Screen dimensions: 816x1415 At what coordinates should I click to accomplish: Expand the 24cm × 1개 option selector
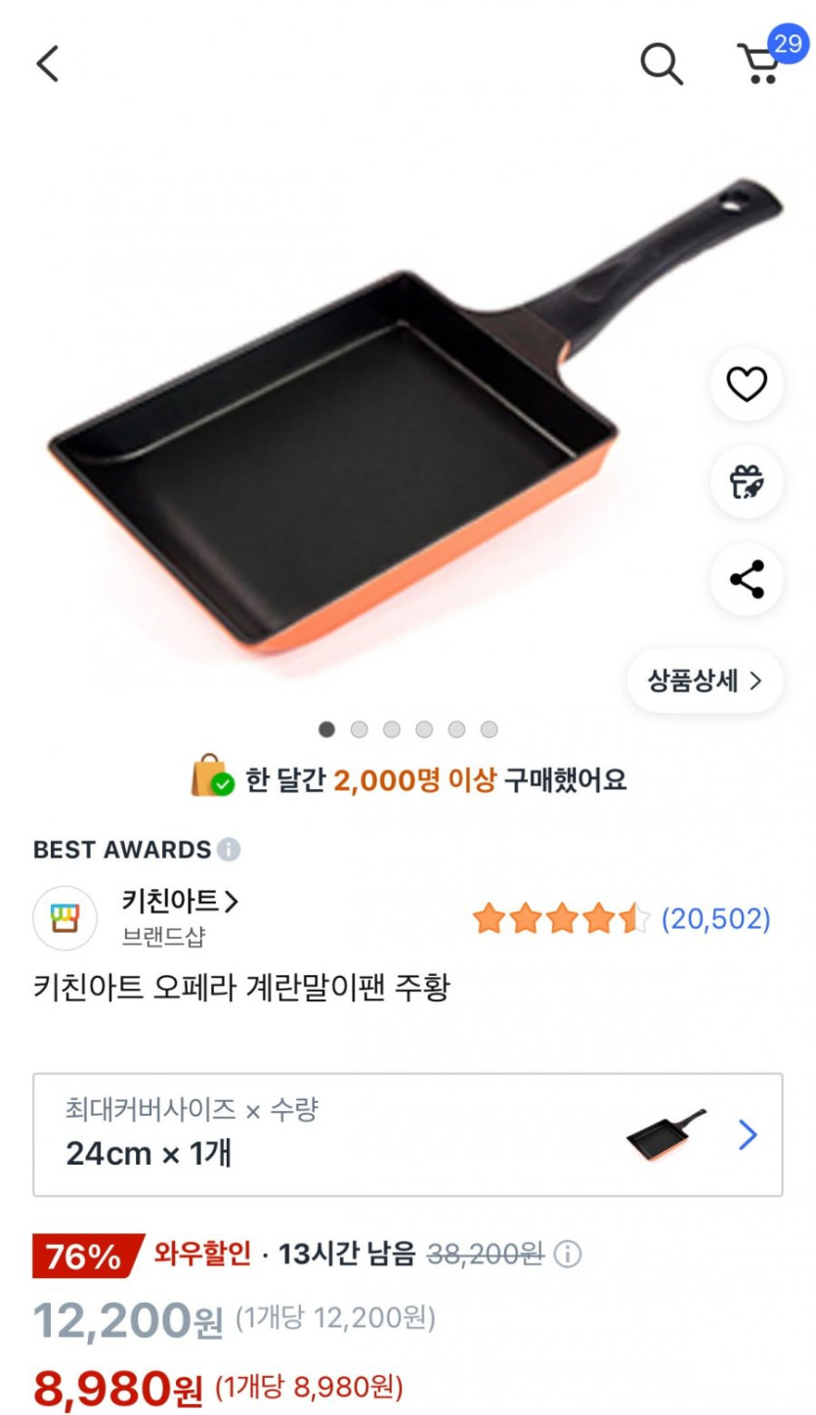[x=293, y=1134]
